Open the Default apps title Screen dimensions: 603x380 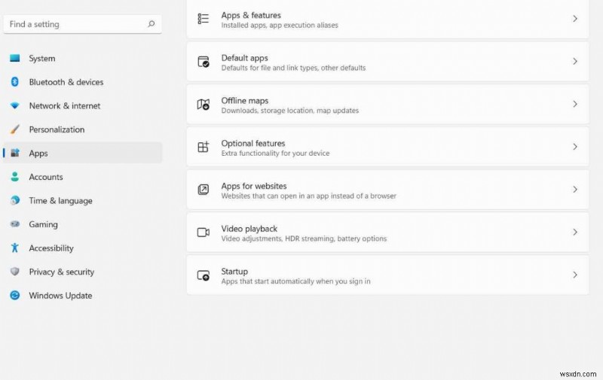click(244, 58)
